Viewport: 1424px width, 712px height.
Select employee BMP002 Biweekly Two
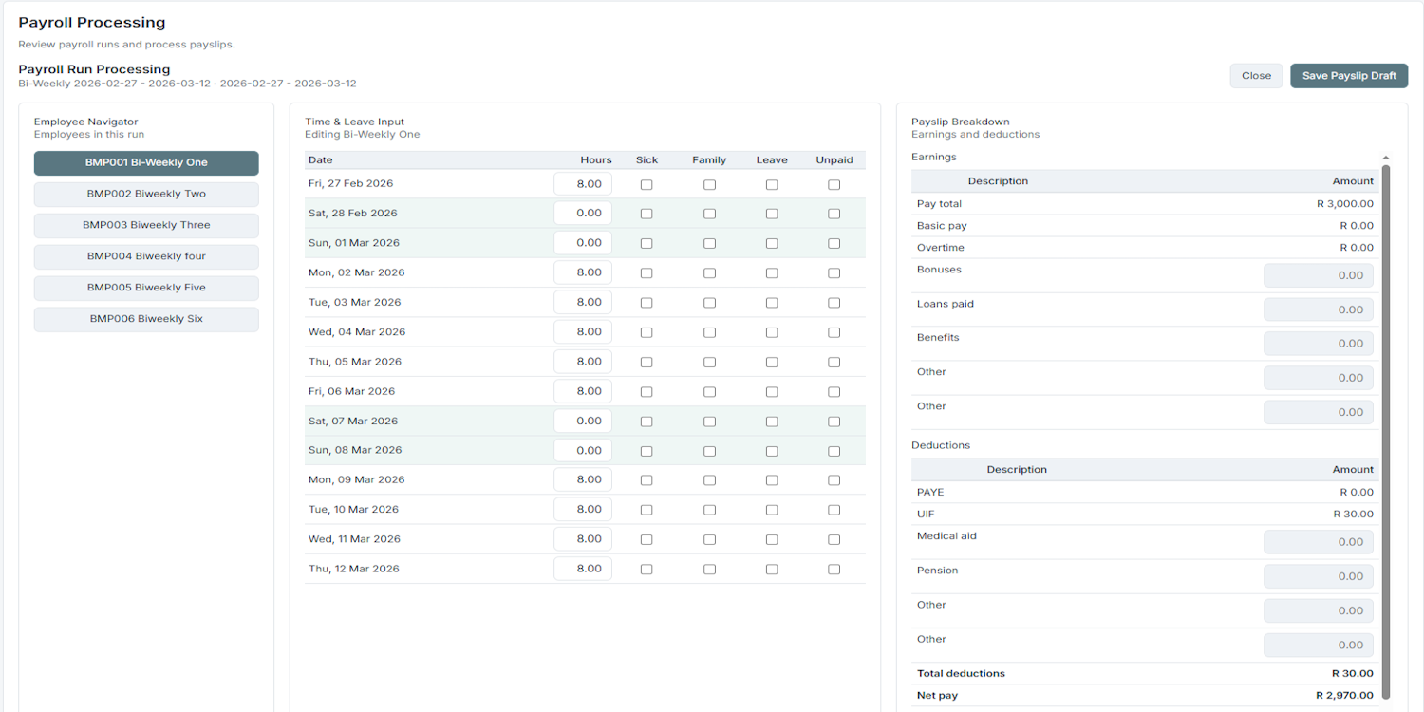coord(146,194)
